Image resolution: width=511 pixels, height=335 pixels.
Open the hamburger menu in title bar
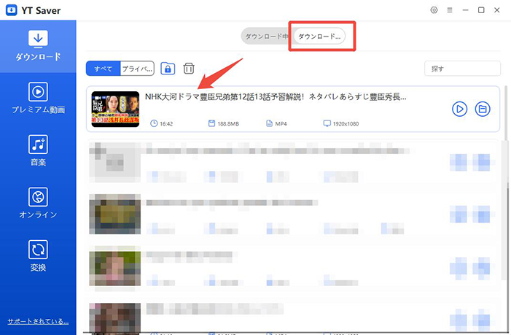tap(450, 10)
